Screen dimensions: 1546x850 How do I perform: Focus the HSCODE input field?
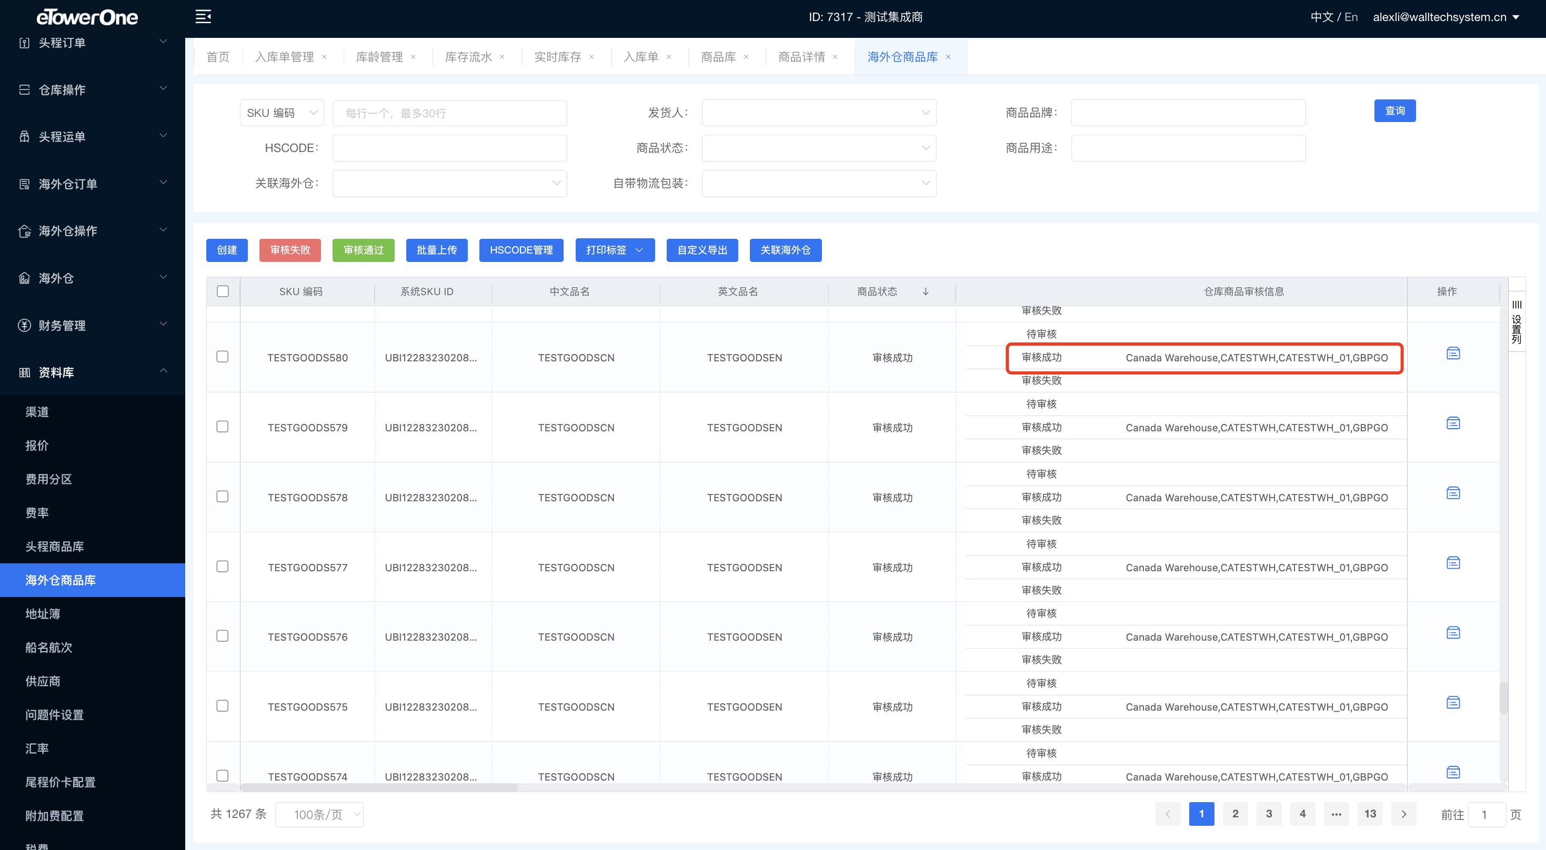449,148
